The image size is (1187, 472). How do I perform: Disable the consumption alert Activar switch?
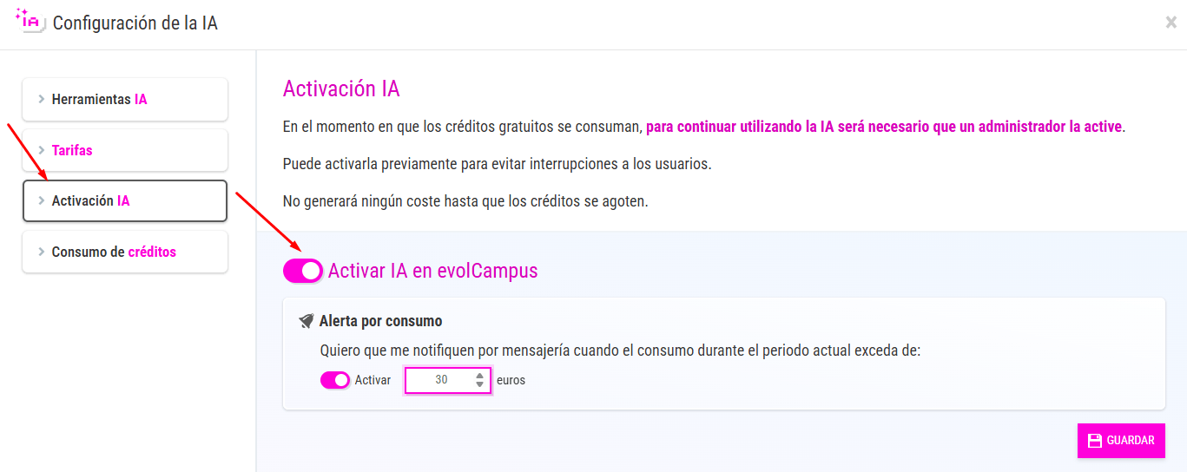(x=335, y=380)
